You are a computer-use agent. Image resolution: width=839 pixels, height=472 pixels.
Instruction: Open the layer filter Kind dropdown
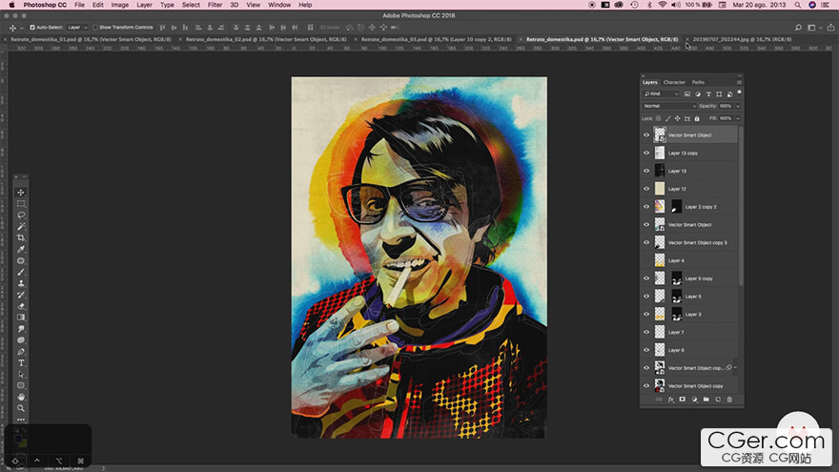[661, 94]
